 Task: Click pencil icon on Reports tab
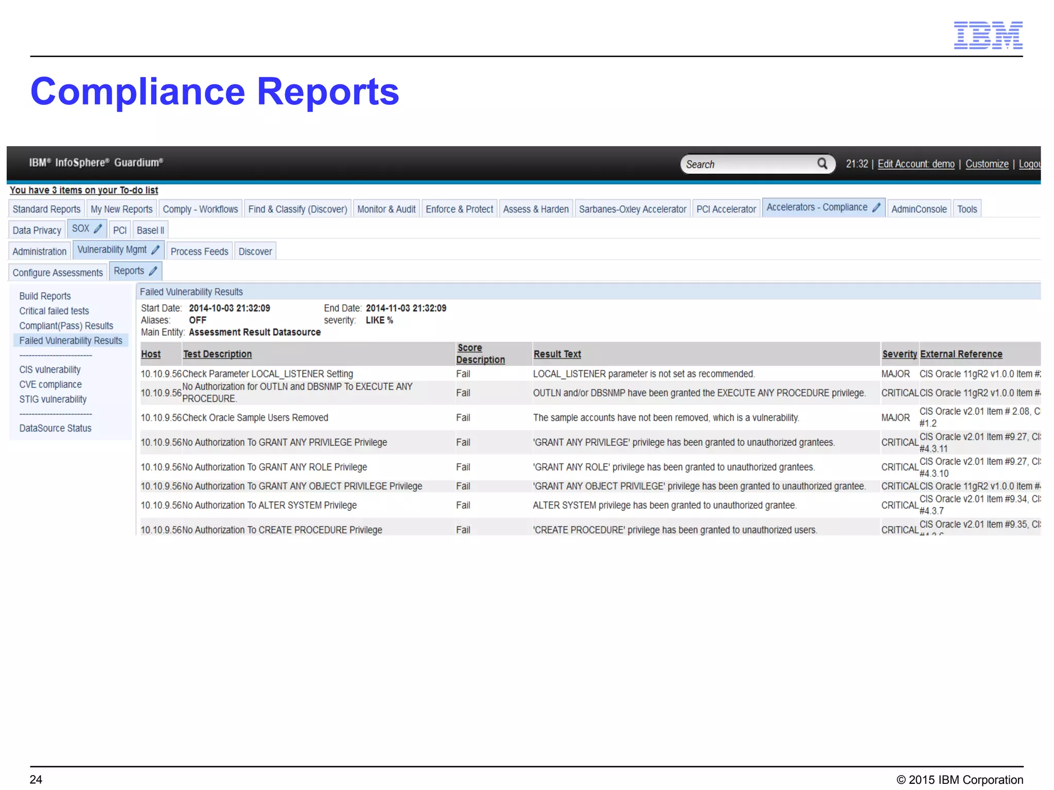pyautogui.click(x=153, y=271)
